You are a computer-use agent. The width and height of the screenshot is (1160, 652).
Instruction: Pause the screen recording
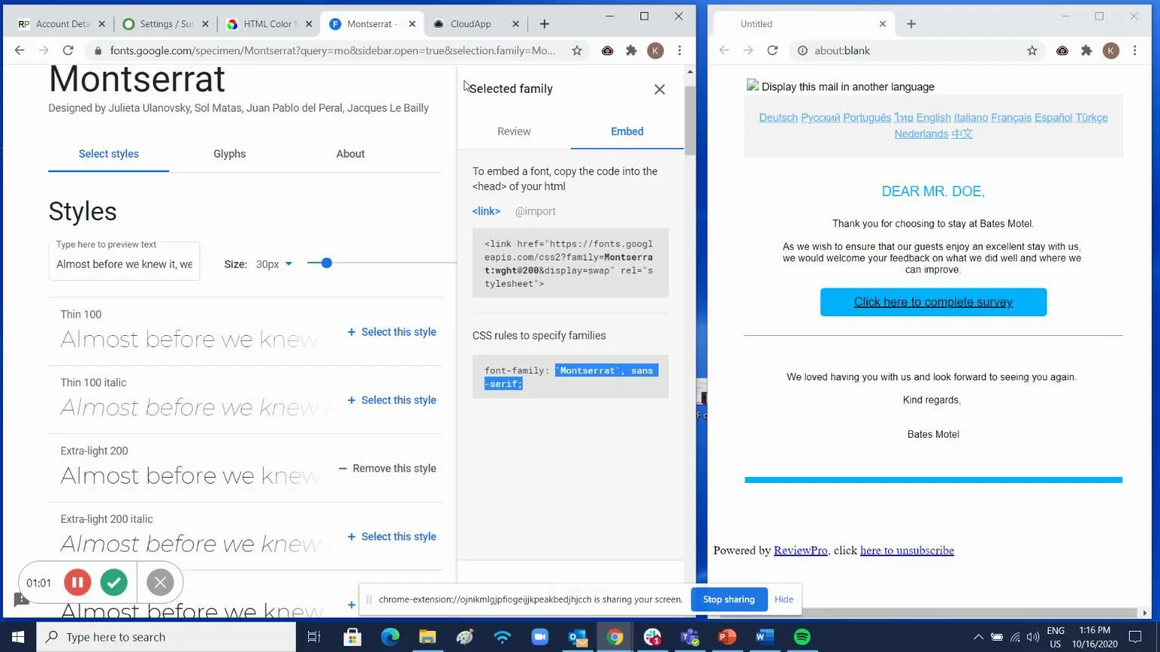pos(77,583)
